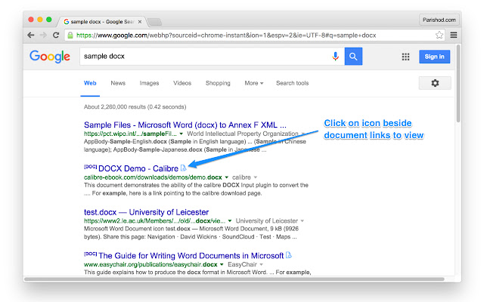Expand dropdown arrow beside University of Leicester label

click(x=302, y=221)
